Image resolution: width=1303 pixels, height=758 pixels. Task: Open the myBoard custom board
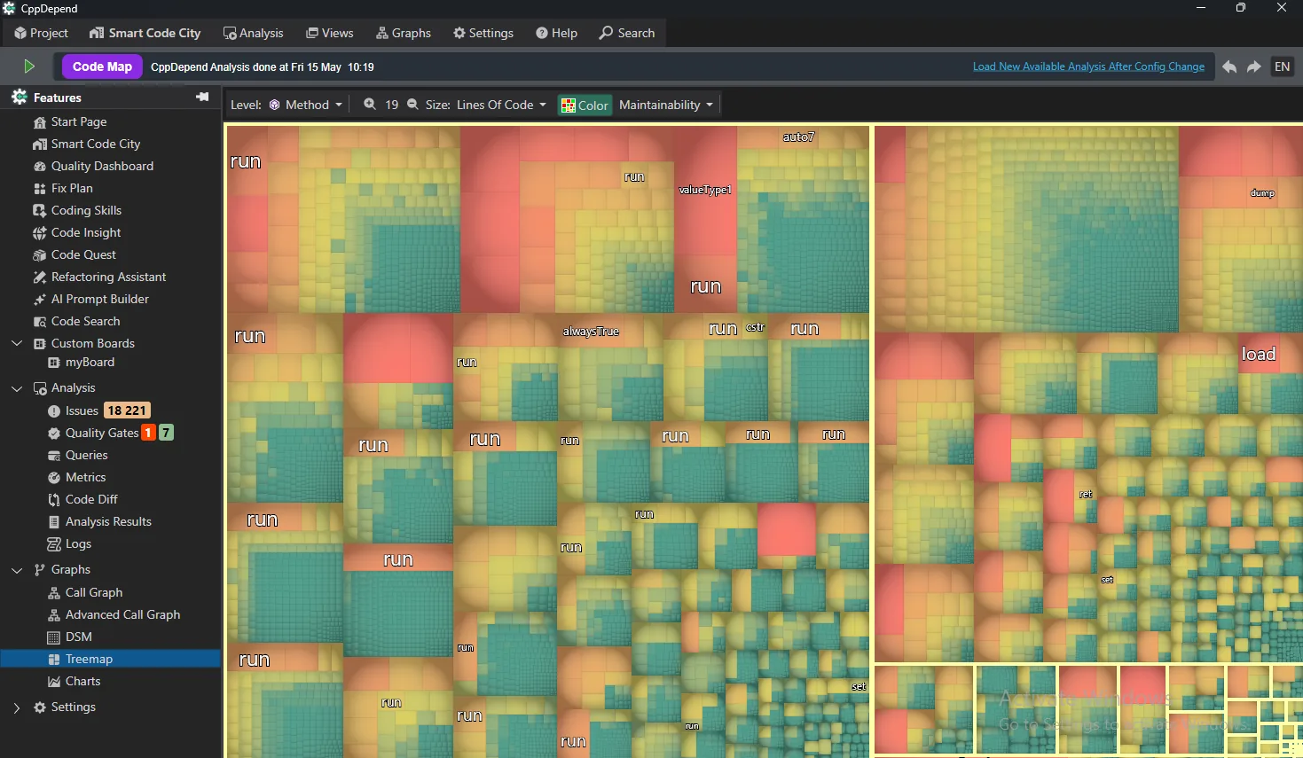[x=90, y=363]
